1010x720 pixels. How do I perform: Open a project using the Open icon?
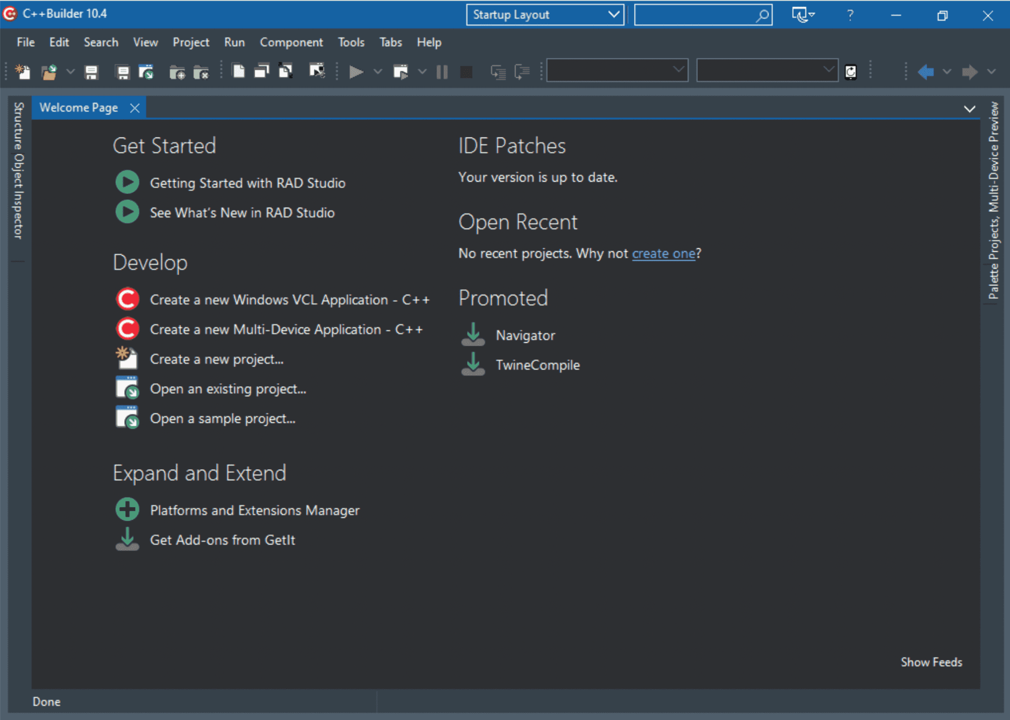50,72
